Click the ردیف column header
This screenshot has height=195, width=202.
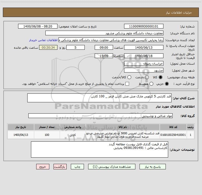190,127
